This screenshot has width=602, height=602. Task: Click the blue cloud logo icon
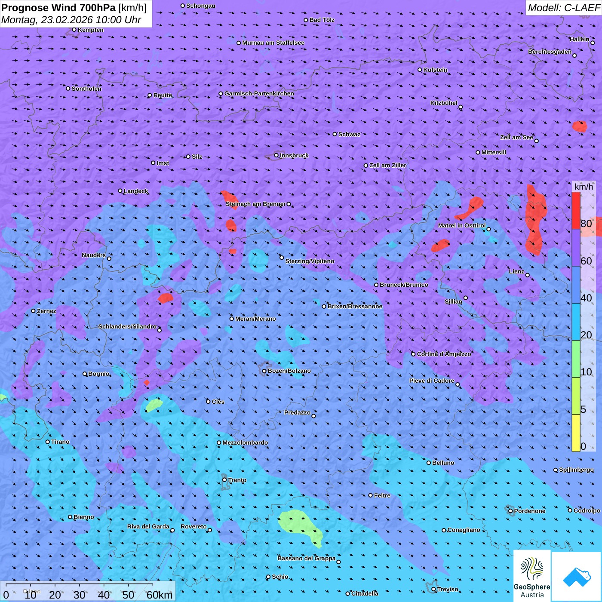(577, 577)
